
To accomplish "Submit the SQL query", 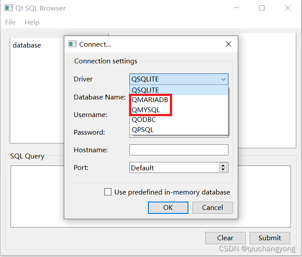I will [269, 238].
